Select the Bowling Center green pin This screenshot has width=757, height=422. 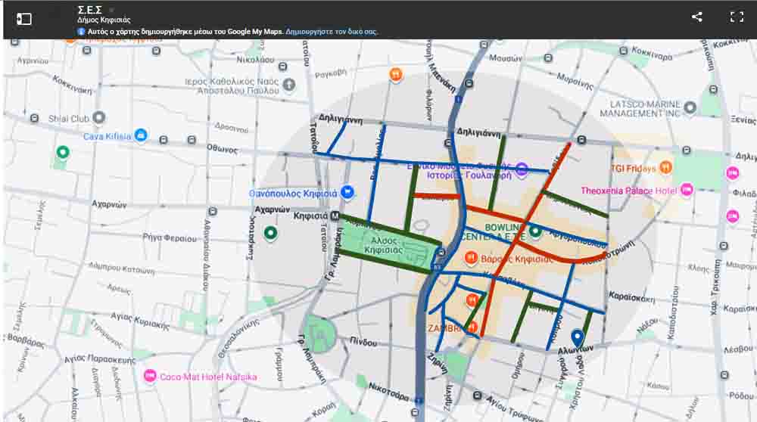[x=535, y=231]
